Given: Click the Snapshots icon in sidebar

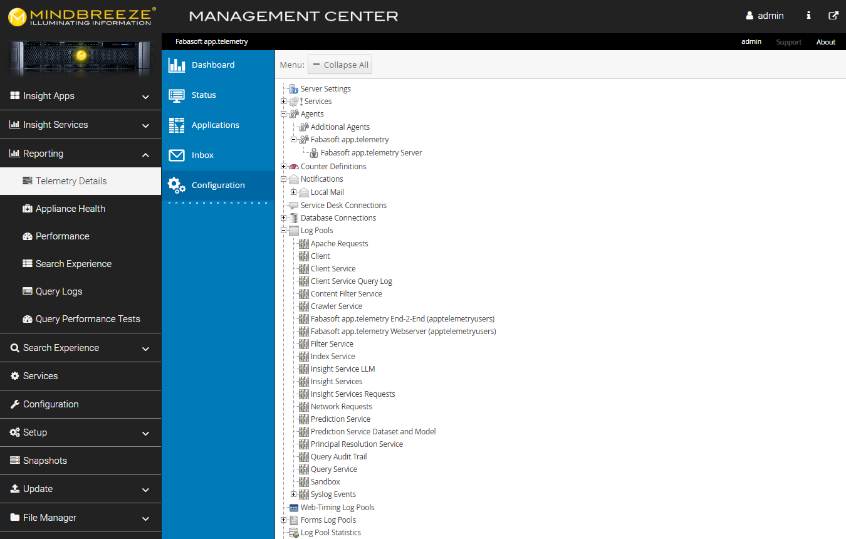Looking at the screenshot, I should (x=15, y=461).
